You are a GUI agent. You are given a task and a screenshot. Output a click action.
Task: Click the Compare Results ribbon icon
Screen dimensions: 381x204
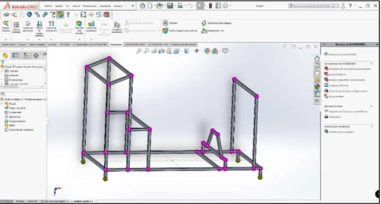click(117, 27)
